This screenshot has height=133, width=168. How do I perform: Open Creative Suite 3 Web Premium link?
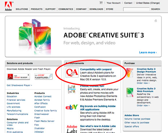tap(146, 90)
